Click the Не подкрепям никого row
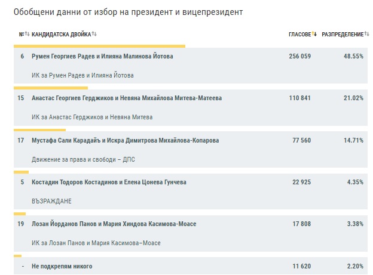The width and height of the screenshot is (373, 275). tap(62, 266)
